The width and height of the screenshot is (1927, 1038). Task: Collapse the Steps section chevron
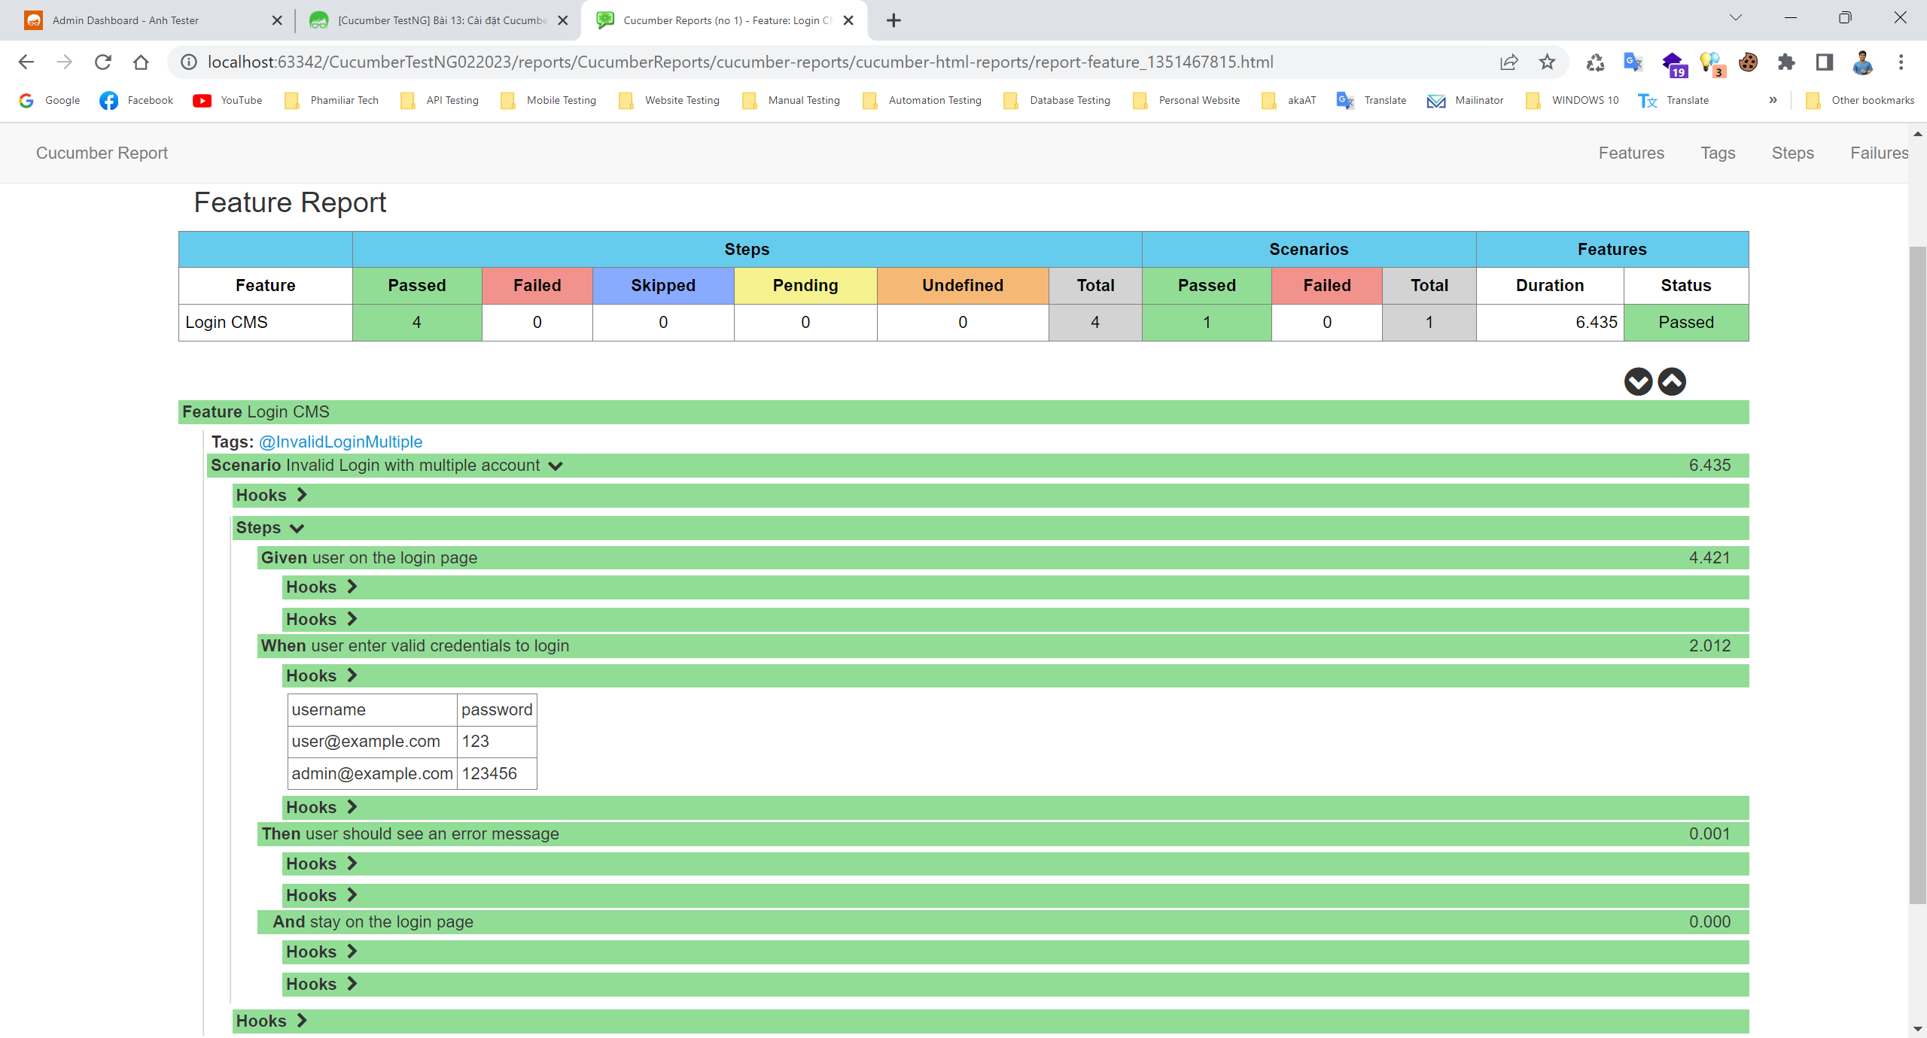coord(297,528)
